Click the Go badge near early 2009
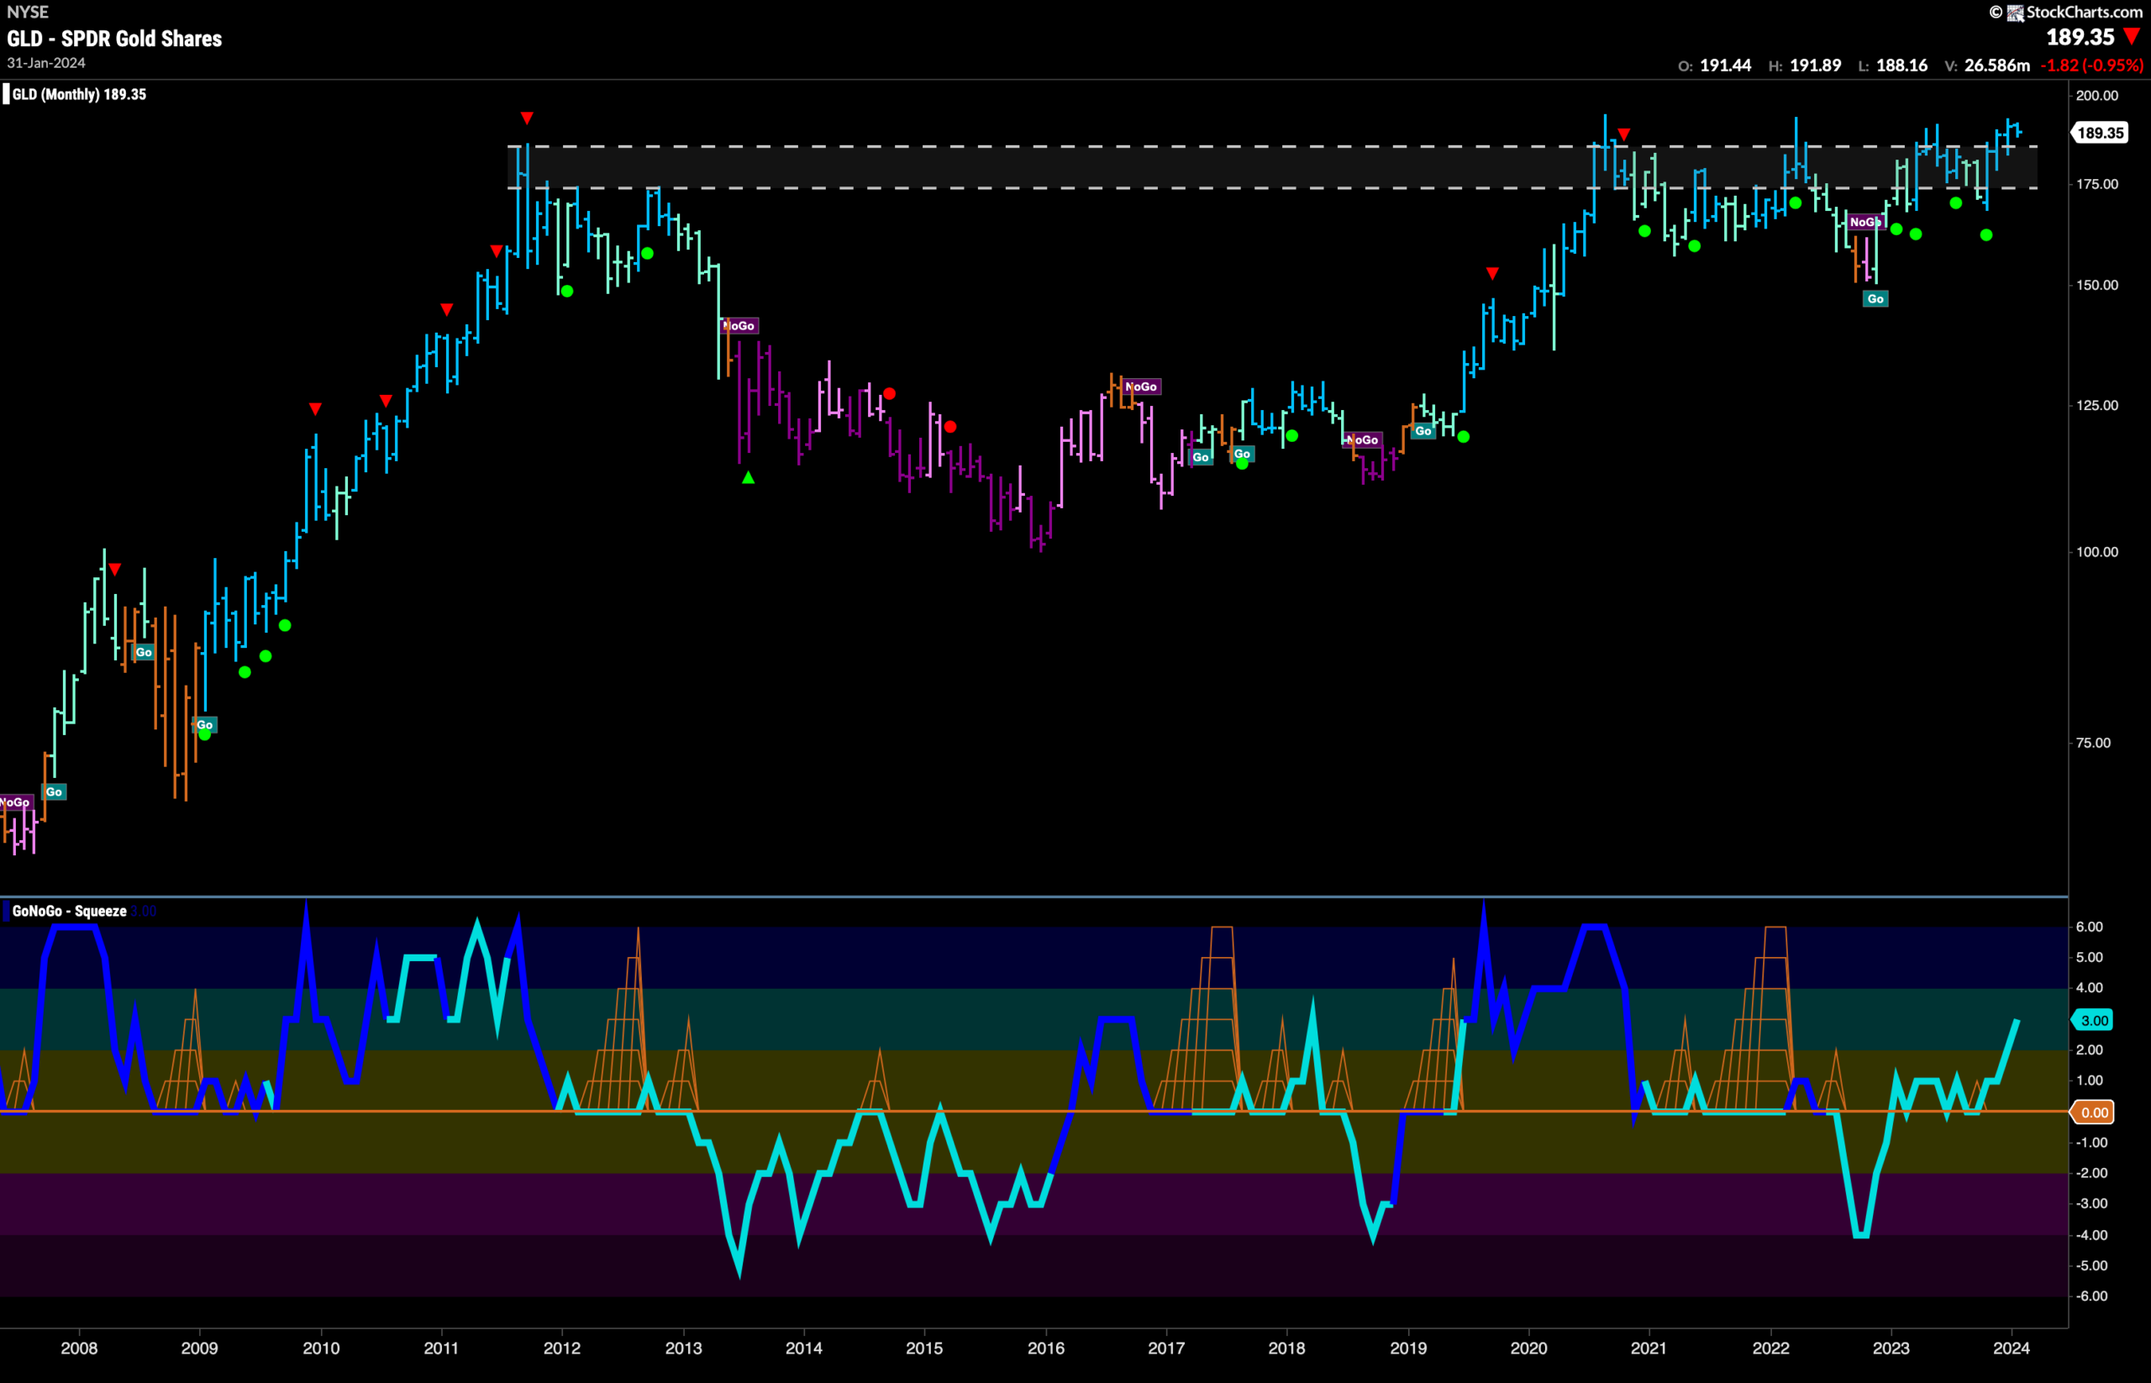2151x1383 pixels. coord(205,725)
